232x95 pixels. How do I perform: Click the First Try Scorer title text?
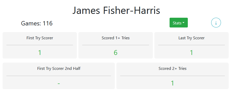coord(40,38)
